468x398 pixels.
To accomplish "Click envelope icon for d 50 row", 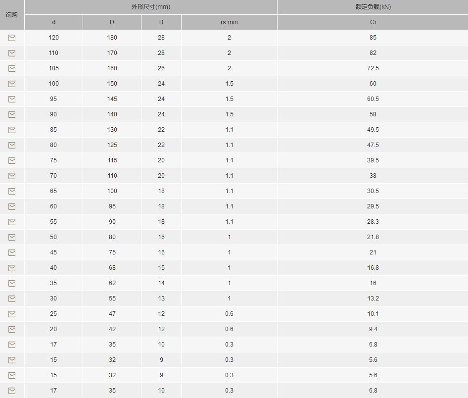I will 12,238.
